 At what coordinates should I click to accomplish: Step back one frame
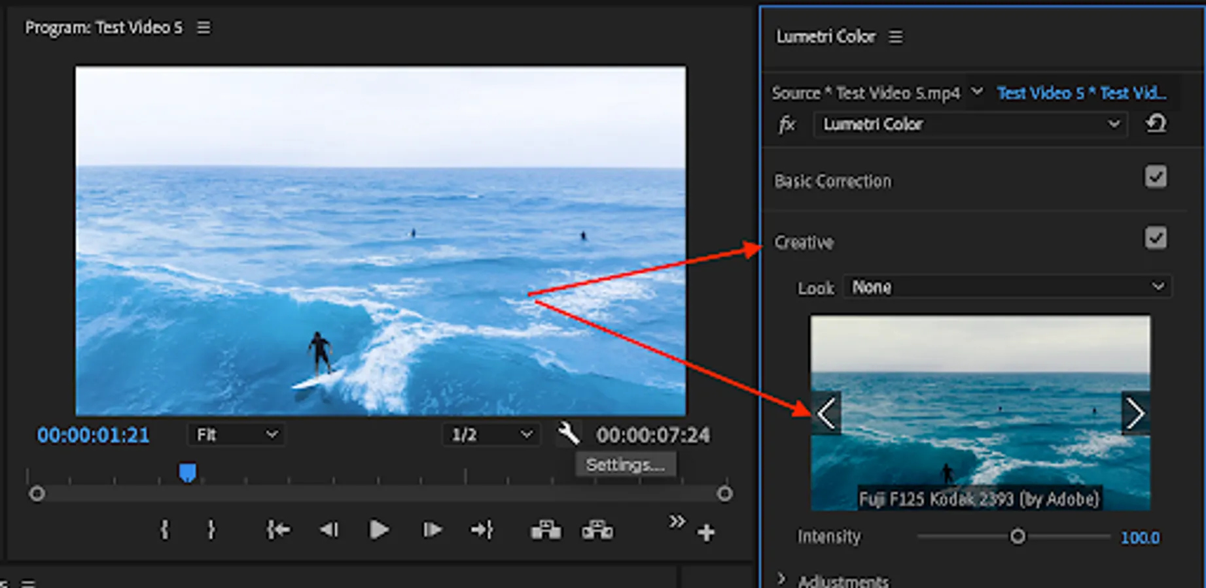tap(328, 530)
